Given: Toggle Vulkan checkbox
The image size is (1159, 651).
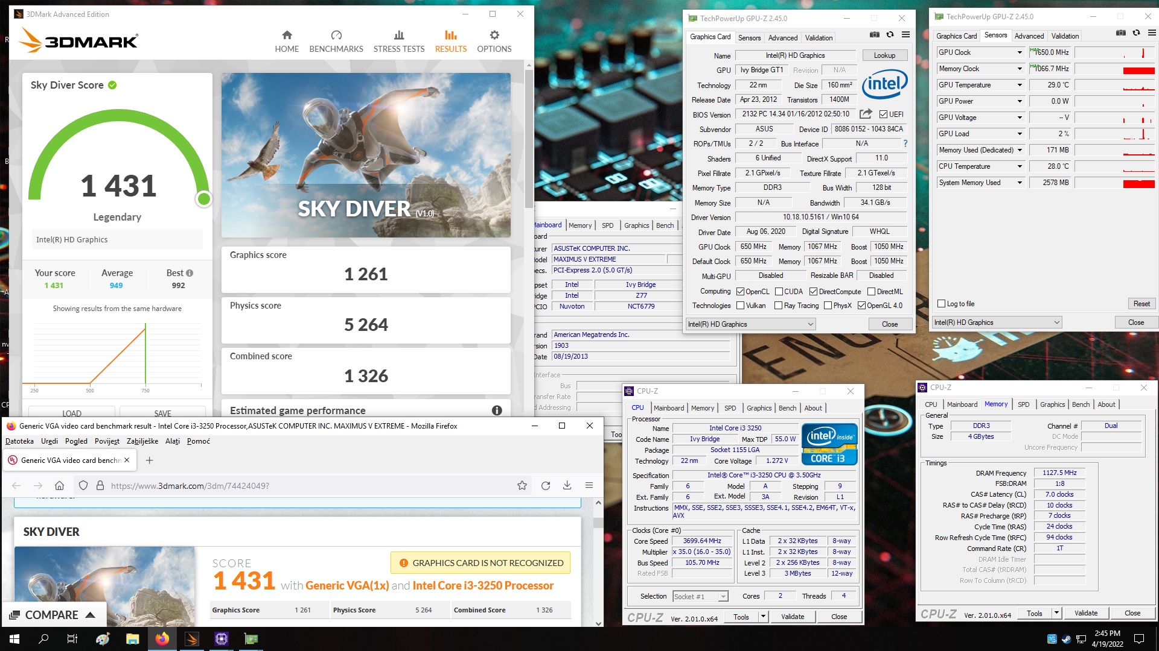Looking at the screenshot, I should click(x=740, y=306).
